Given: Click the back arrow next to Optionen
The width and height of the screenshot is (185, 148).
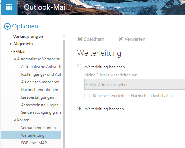Looking at the screenshot, I should [7, 26].
